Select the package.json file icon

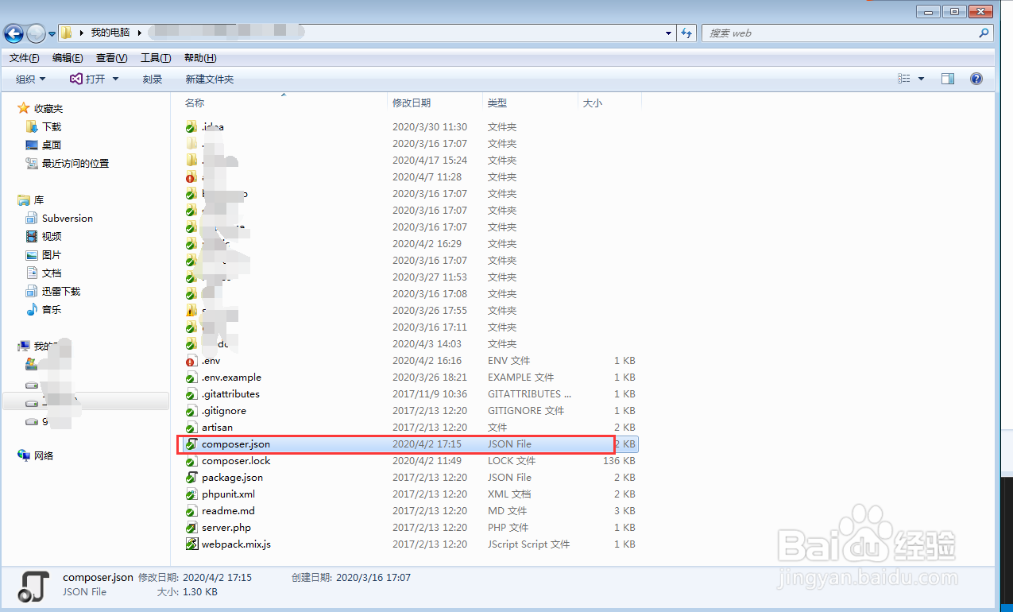pos(191,478)
